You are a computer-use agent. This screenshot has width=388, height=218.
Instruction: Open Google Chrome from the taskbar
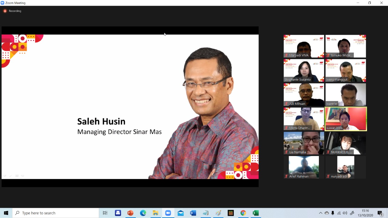click(243, 213)
